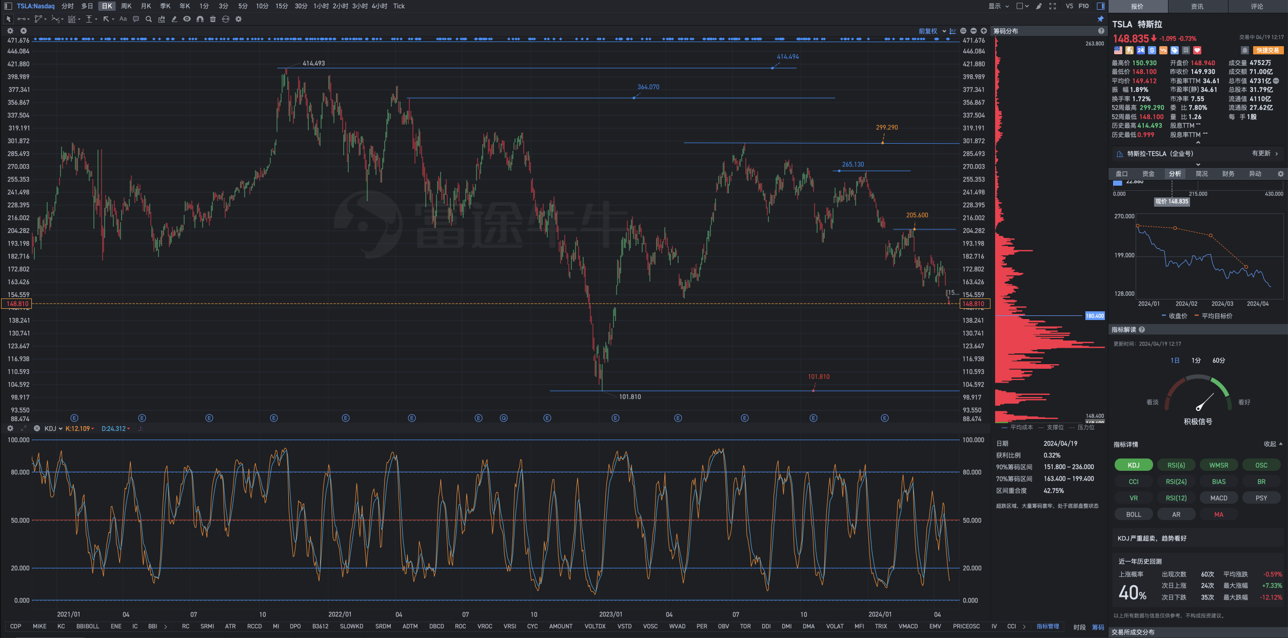Open drawing toolbar settings gear
This screenshot has width=1288, height=638.
coord(239,19)
